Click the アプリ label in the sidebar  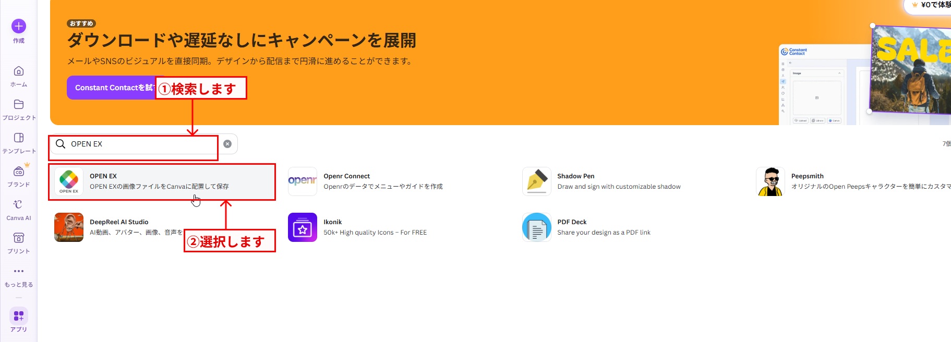[19, 329]
